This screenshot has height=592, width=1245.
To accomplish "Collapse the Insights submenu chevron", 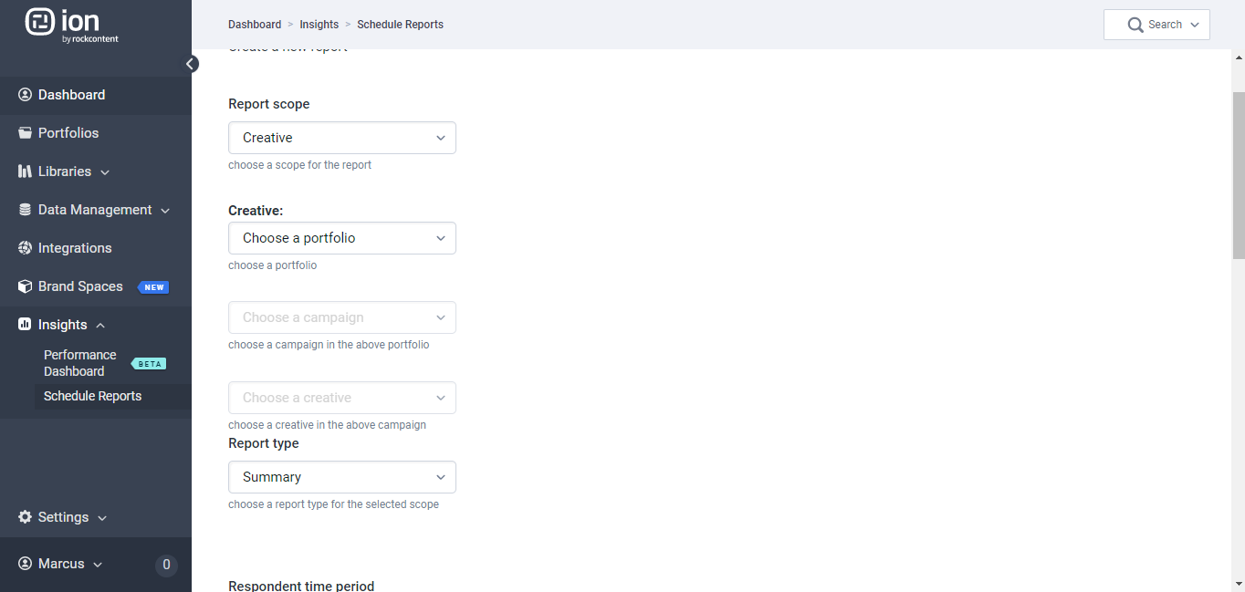I will point(100,326).
